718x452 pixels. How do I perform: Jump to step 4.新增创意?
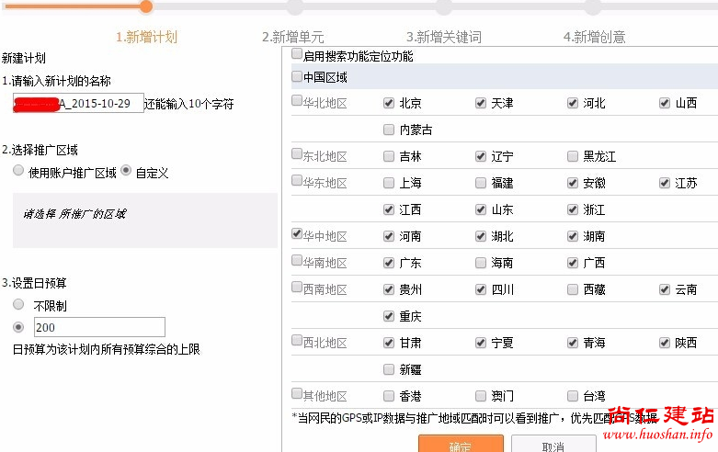594,37
